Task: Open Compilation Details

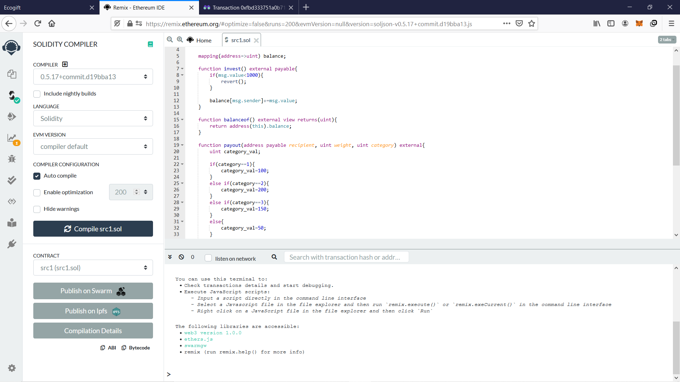Action: click(x=93, y=331)
